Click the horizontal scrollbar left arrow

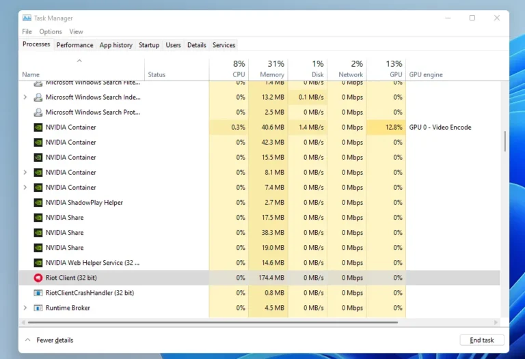(x=23, y=323)
